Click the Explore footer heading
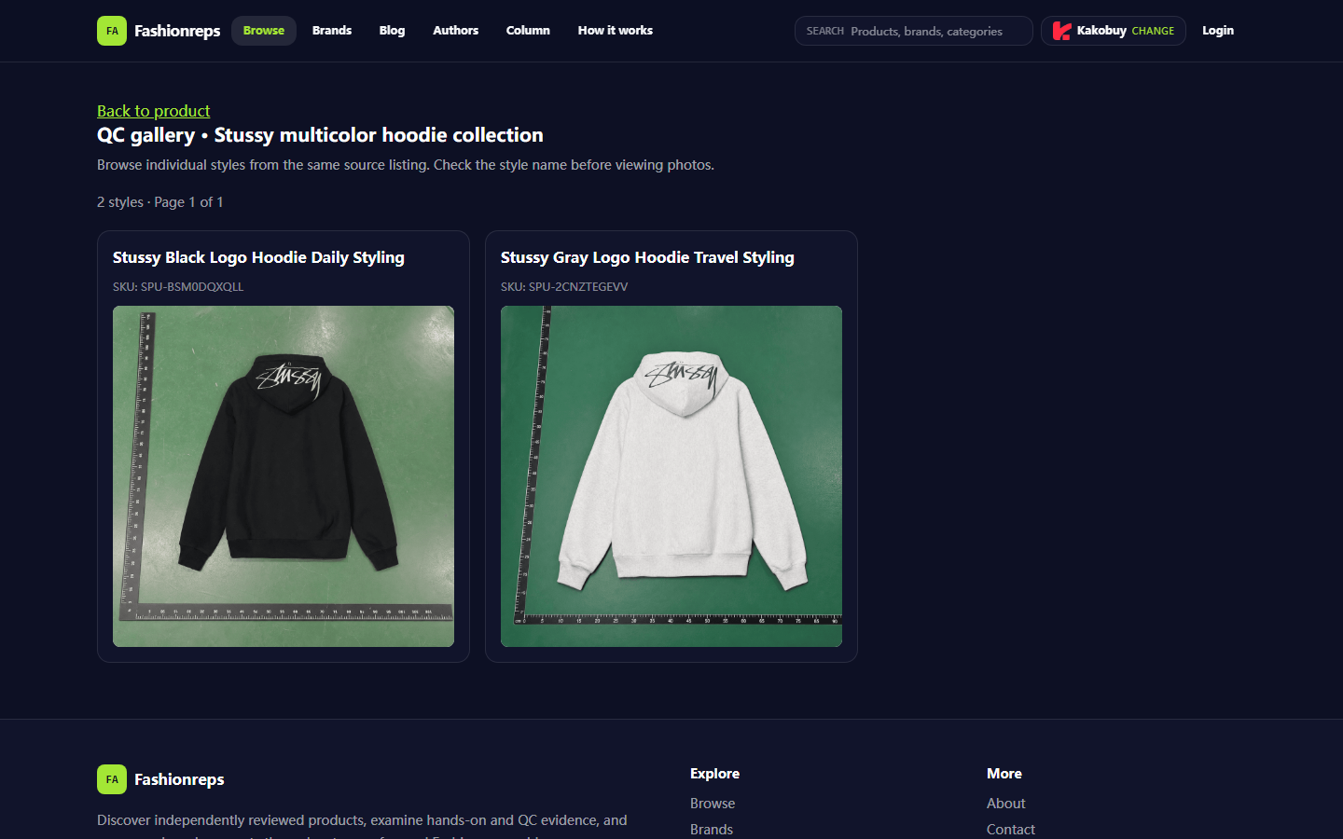 (714, 774)
